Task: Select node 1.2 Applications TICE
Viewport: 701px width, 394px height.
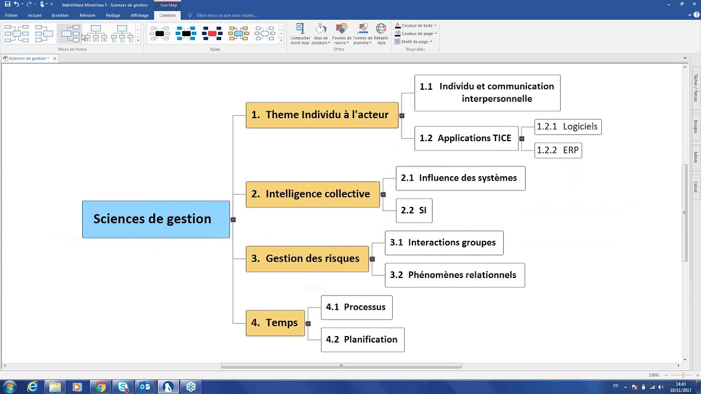Action: (466, 138)
